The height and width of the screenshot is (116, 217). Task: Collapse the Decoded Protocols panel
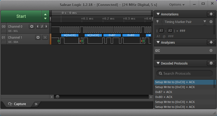coord(158,63)
